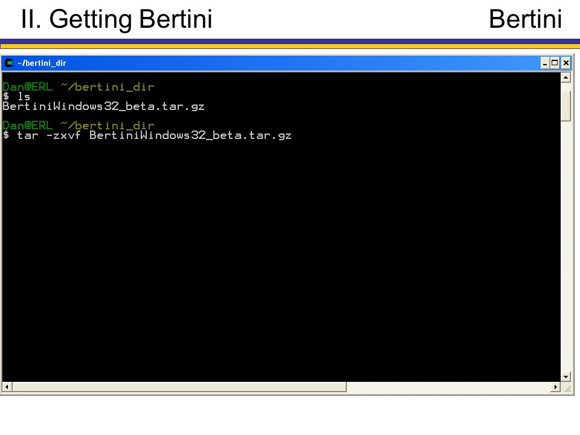Click the 'Bertini' title at slide top right
580x435 pixels.
(x=525, y=19)
